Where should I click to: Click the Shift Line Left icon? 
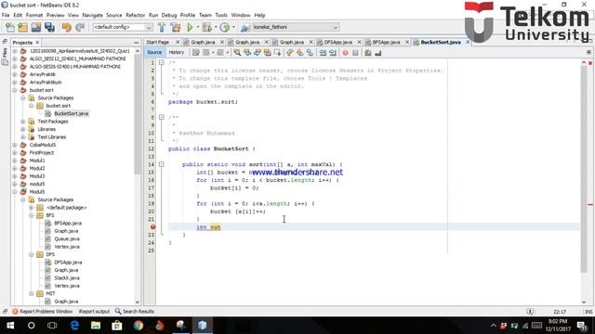tap(323, 53)
